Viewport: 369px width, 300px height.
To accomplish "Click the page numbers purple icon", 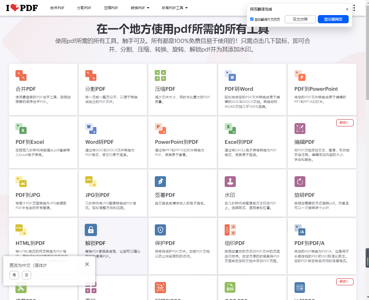I will pos(91,288).
